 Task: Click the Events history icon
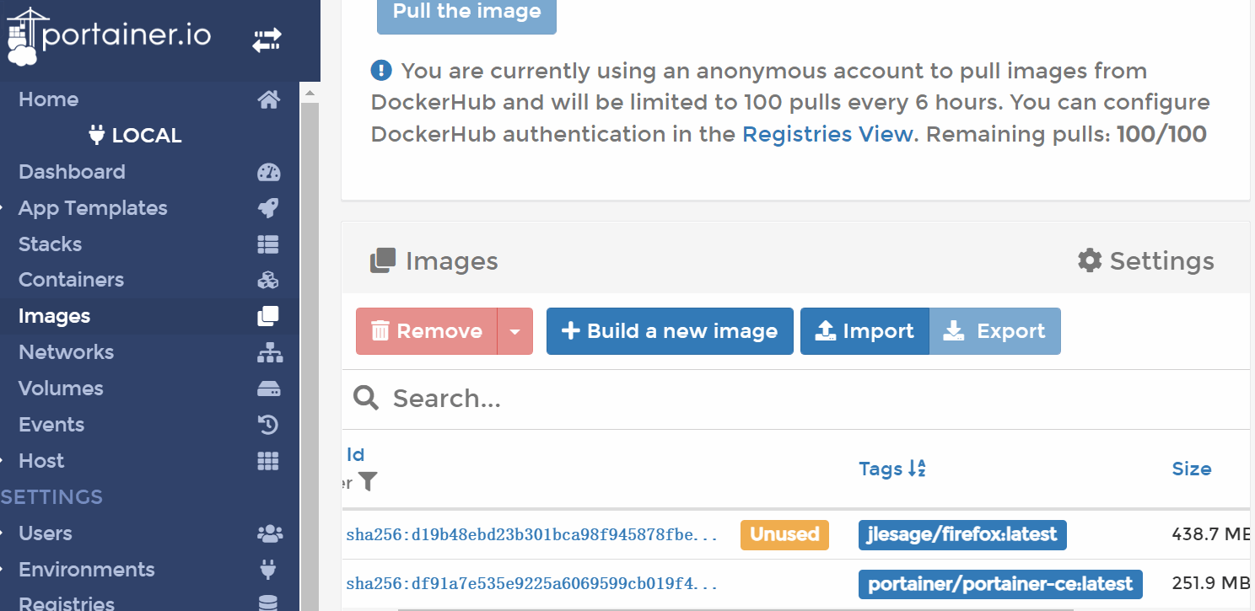point(268,425)
